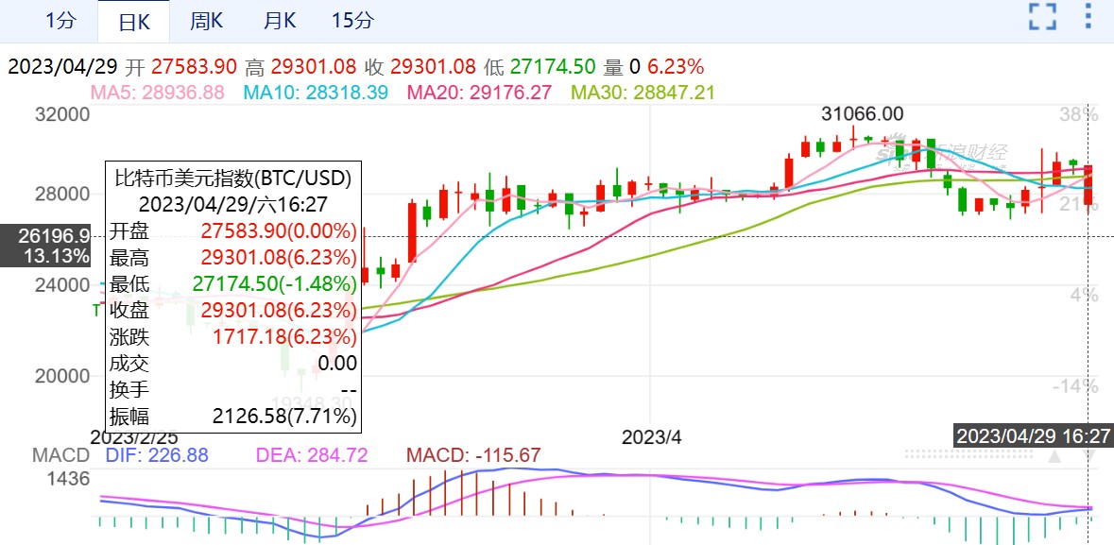Click the MA5 moving average legend

[157, 92]
